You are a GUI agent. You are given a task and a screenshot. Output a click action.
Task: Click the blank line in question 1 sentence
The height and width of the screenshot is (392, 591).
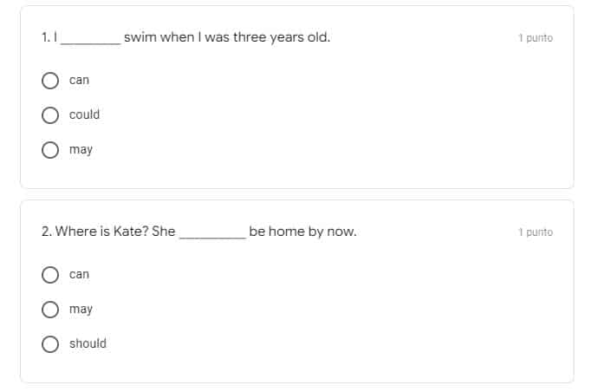click(91, 43)
